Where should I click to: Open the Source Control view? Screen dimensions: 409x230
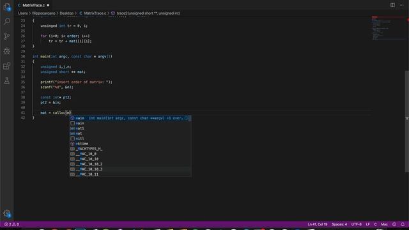click(7, 36)
